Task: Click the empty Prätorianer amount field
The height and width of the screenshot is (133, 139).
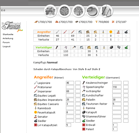Action: click(x=70, y=87)
